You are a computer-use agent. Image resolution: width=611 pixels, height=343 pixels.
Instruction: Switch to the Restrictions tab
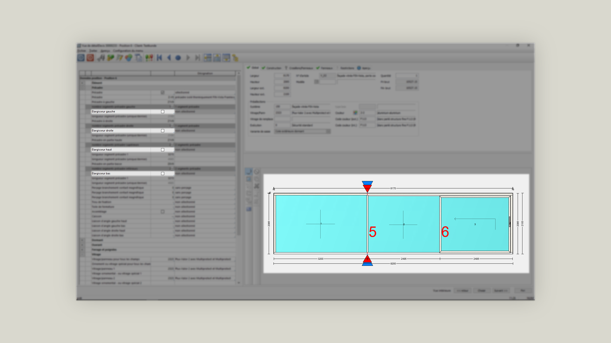(x=347, y=68)
